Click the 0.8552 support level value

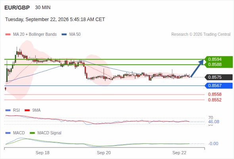click(x=215, y=100)
